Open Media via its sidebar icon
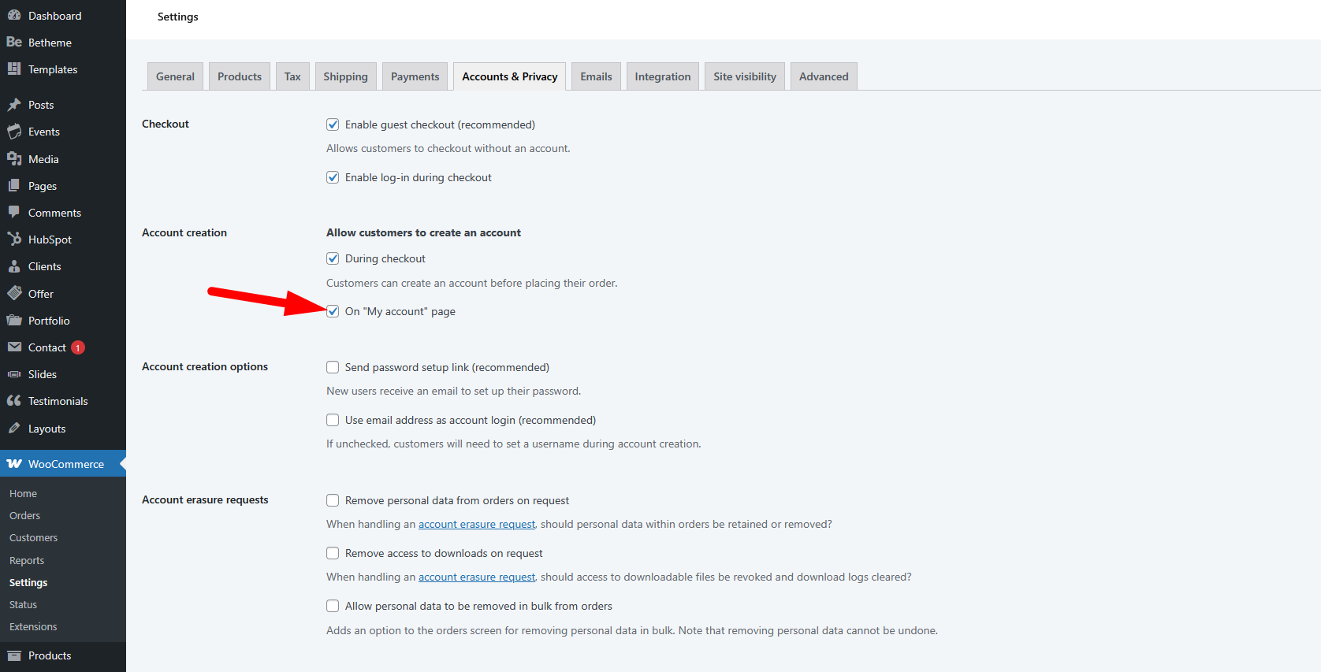The width and height of the screenshot is (1321, 672). pos(14,159)
